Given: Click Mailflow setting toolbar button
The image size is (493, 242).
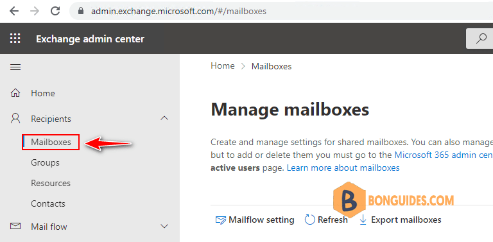Looking at the screenshot, I should click(x=255, y=220).
